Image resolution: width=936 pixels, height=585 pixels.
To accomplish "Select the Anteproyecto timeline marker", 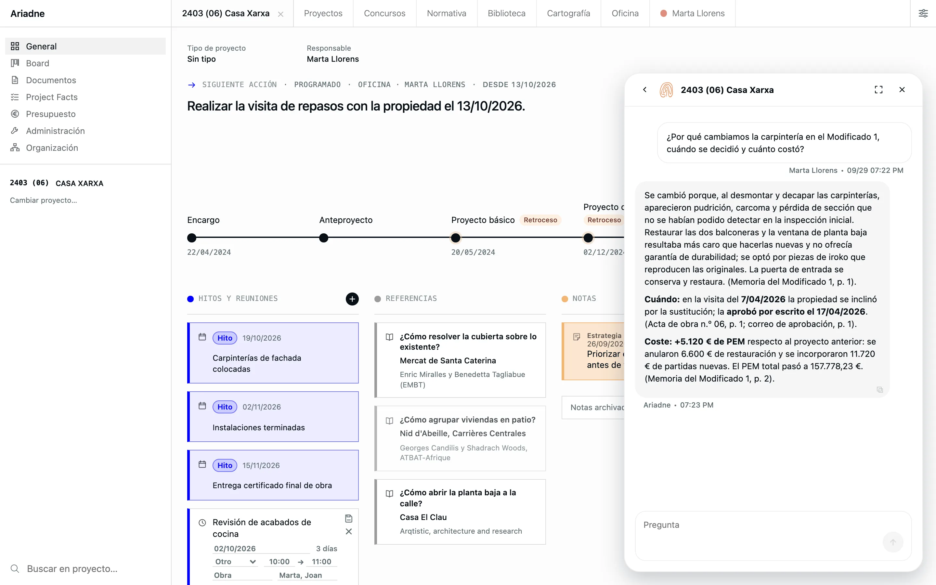I will pyautogui.click(x=324, y=238).
